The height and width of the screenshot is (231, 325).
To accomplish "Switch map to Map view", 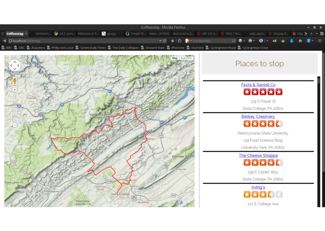I will 175,58.
